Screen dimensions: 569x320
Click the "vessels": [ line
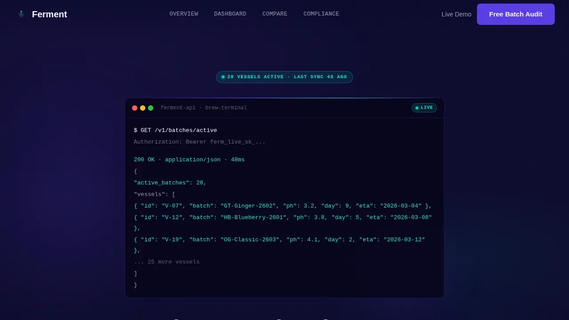click(155, 194)
